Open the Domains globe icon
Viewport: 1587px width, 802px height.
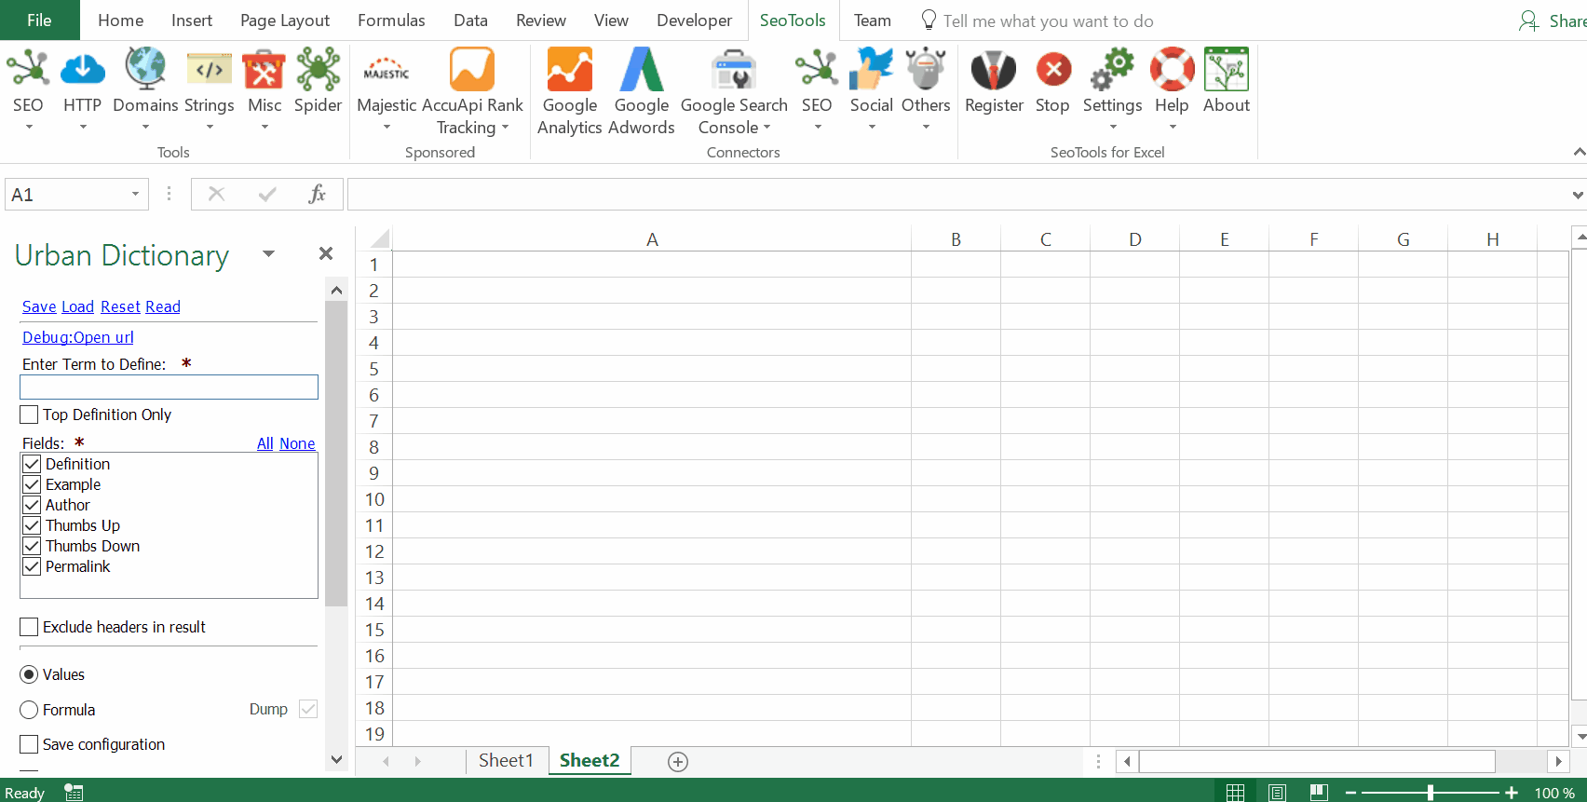tap(145, 70)
